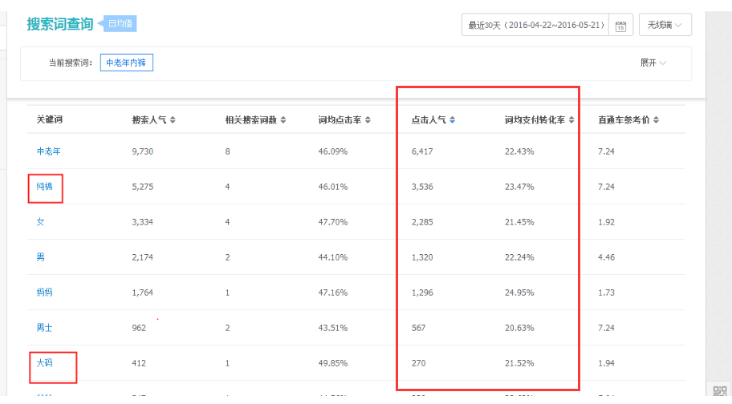Select conversion rate value 21.52%
Viewport: 732px width, 404px height.
pyautogui.click(x=519, y=363)
